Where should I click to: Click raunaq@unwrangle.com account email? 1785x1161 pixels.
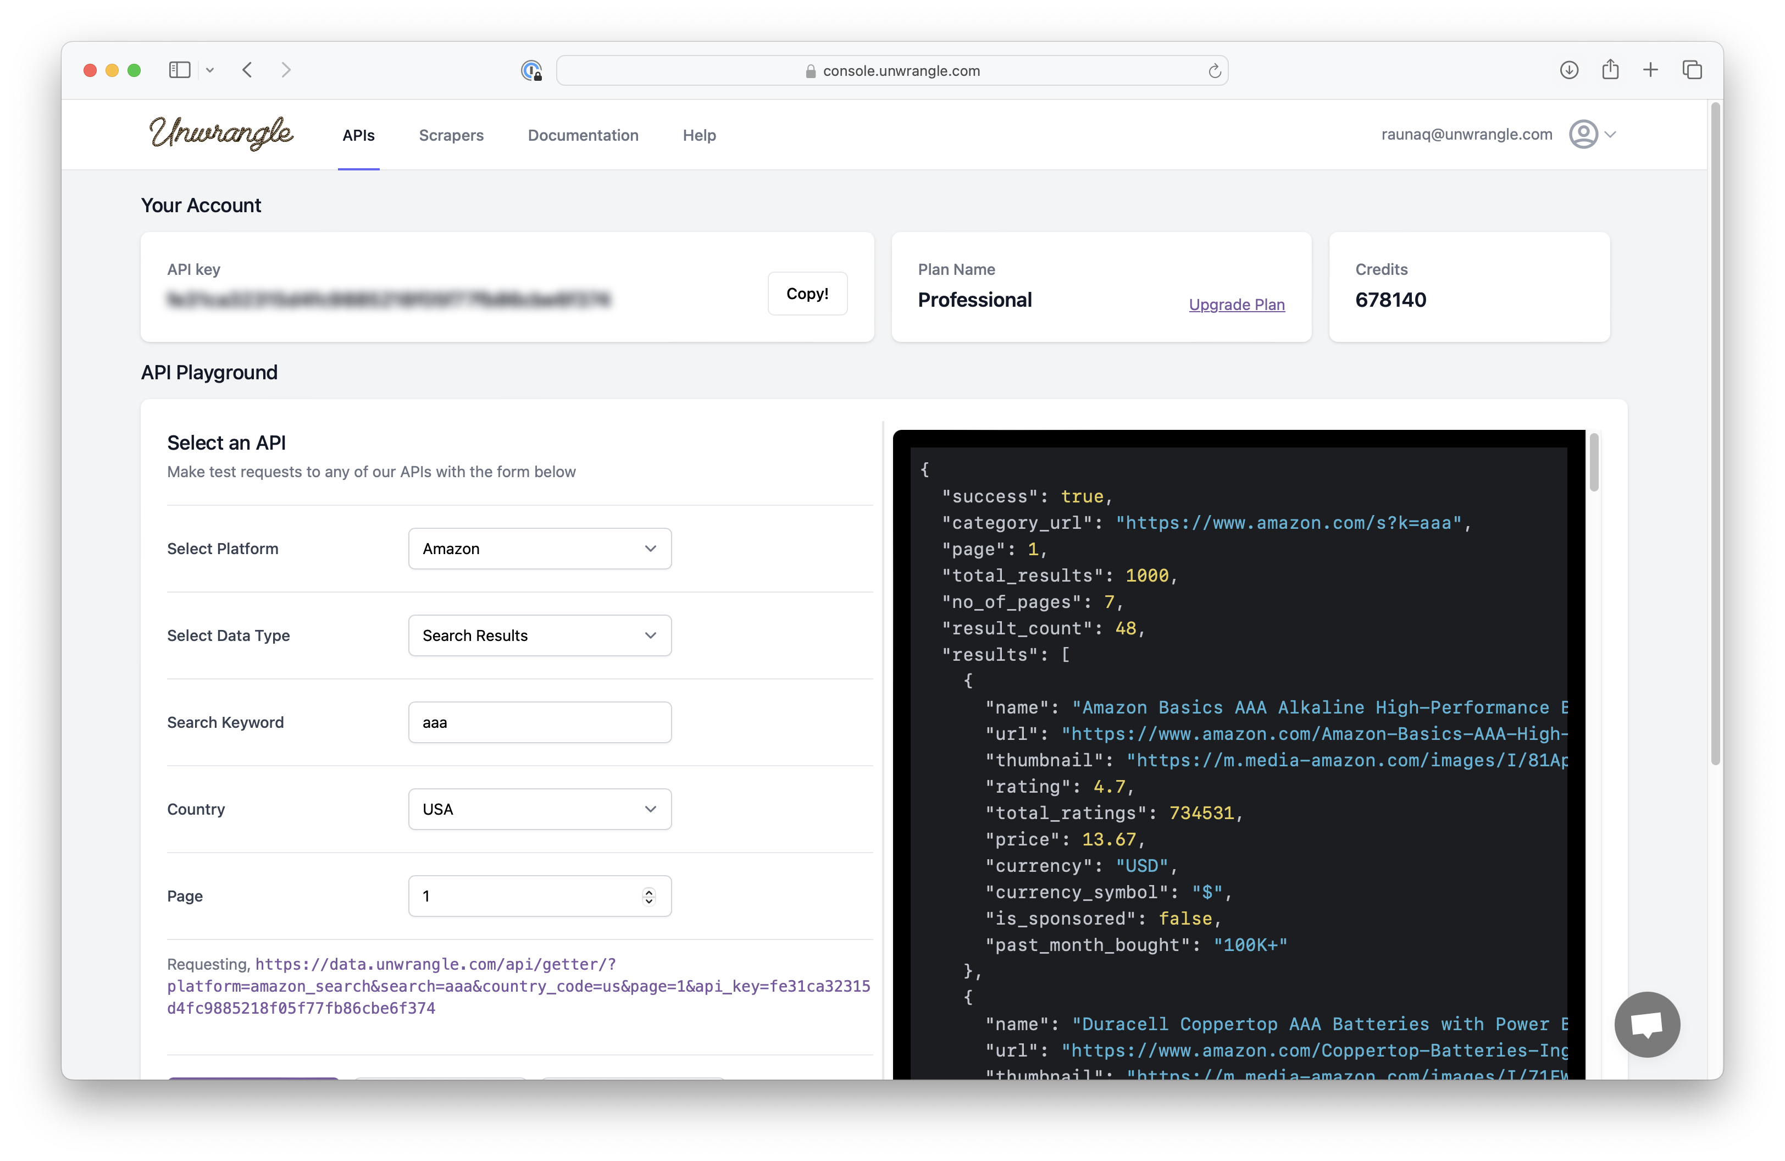(x=1466, y=134)
